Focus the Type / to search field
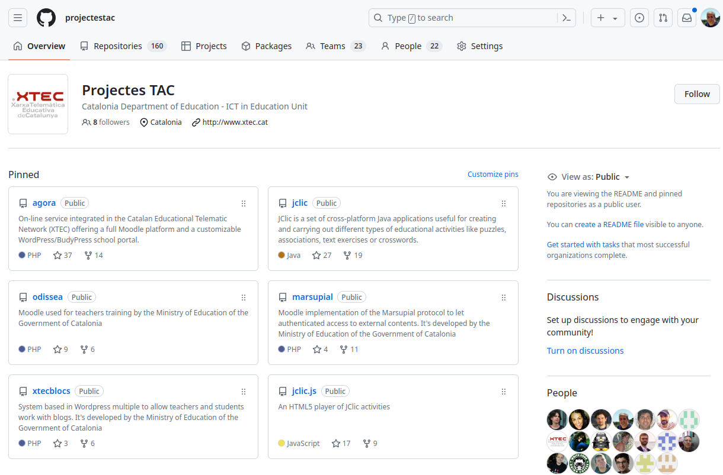723x475 pixels. click(x=463, y=18)
